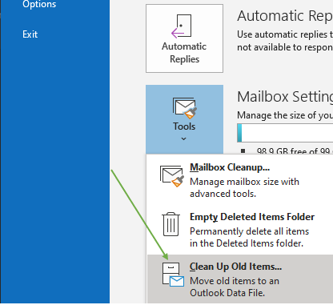Click the Mailbox Cleanup envelope icon
The image size is (333, 305).
tap(172, 176)
